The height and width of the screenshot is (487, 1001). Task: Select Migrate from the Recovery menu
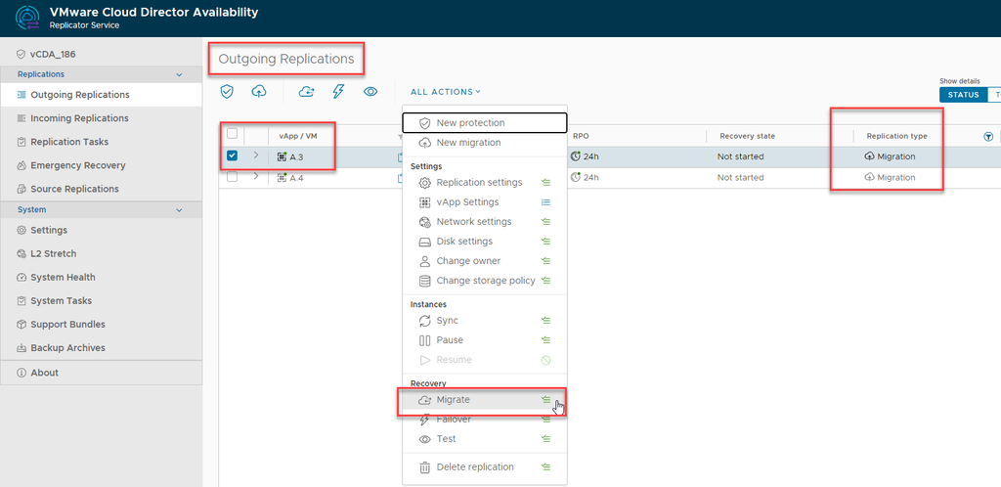453,400
